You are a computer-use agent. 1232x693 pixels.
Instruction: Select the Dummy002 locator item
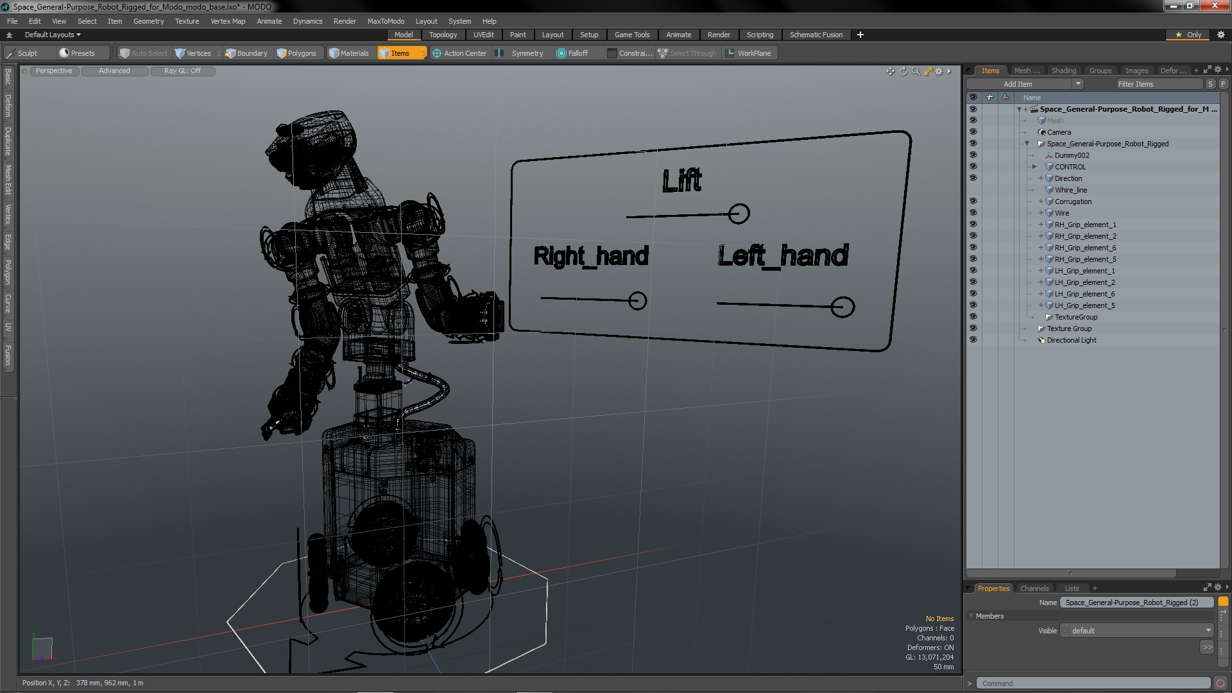coord(1072,155)
